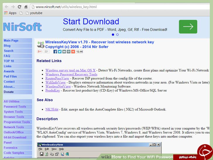213x160 pixels.
Task: Share the page by email icon
Action: tap(64, 52)
